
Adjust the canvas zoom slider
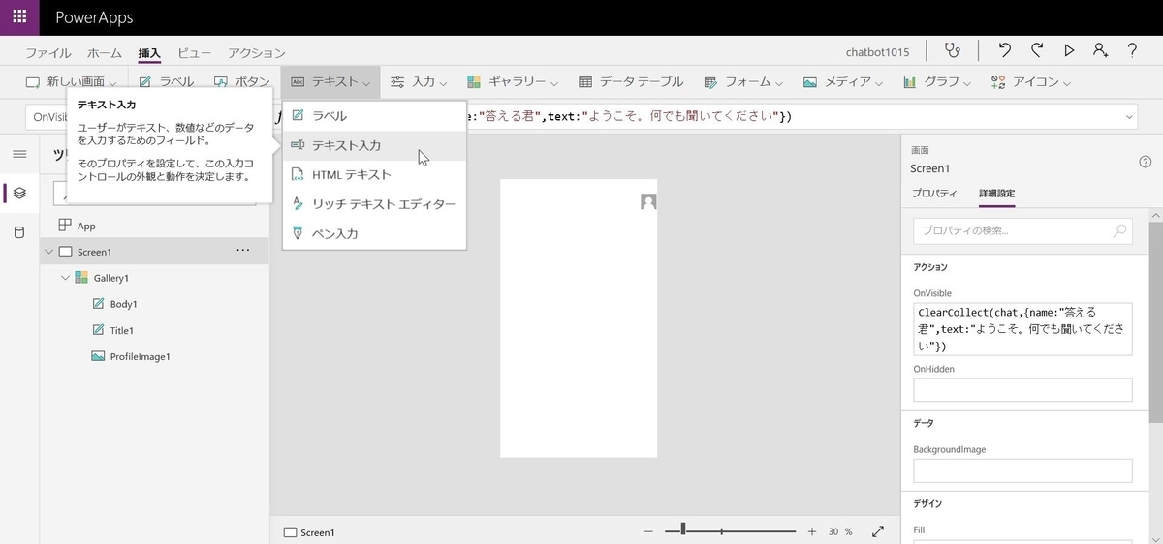click(x=732, y=530)
